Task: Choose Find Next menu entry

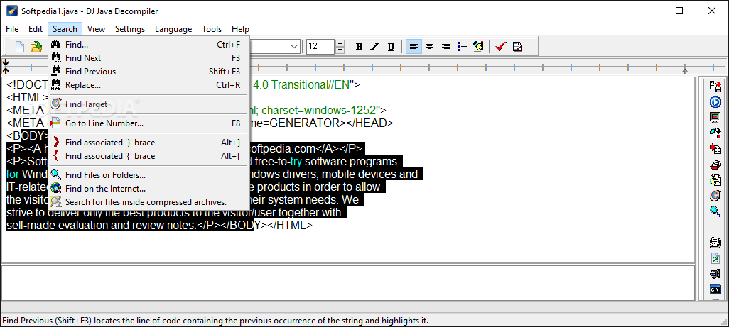Action: point(148,58)
